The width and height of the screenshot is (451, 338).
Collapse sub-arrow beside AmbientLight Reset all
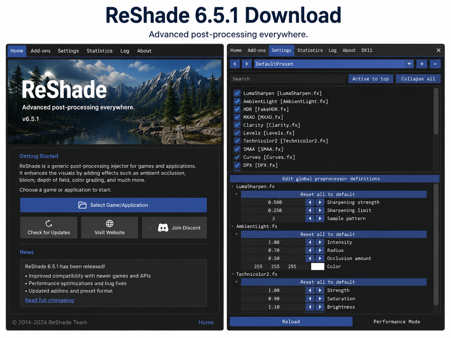pos(236,234)
